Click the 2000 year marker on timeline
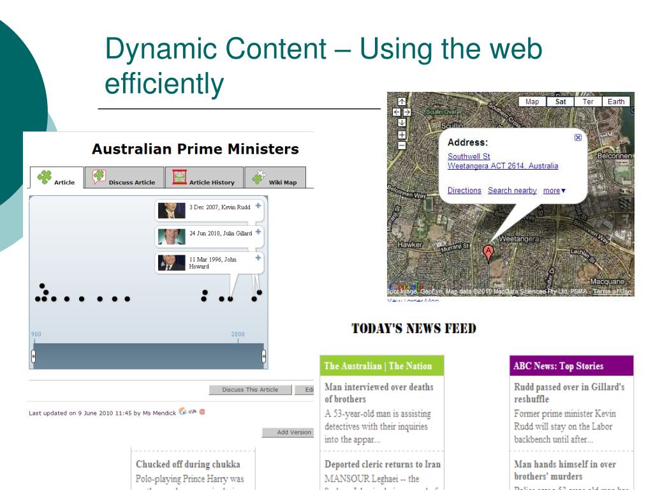The image size is (653, 490). [x=238, y=334]
